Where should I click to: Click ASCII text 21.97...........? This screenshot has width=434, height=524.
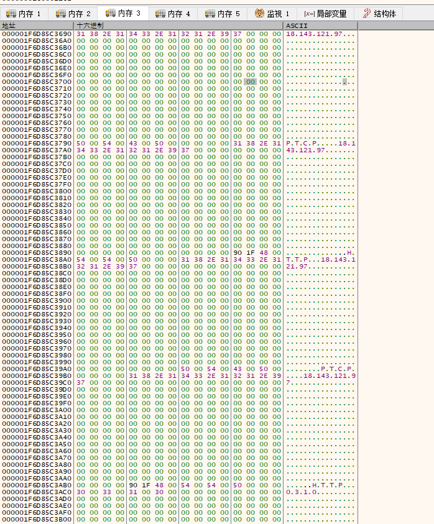click(x=297, y=266)
